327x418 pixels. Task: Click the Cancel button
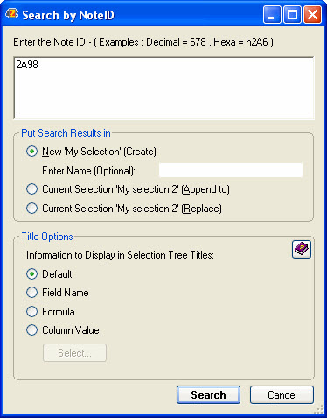(282, 395)
